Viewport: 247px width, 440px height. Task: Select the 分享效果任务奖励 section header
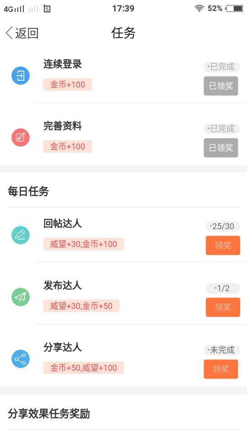click(x=49, y=414)
